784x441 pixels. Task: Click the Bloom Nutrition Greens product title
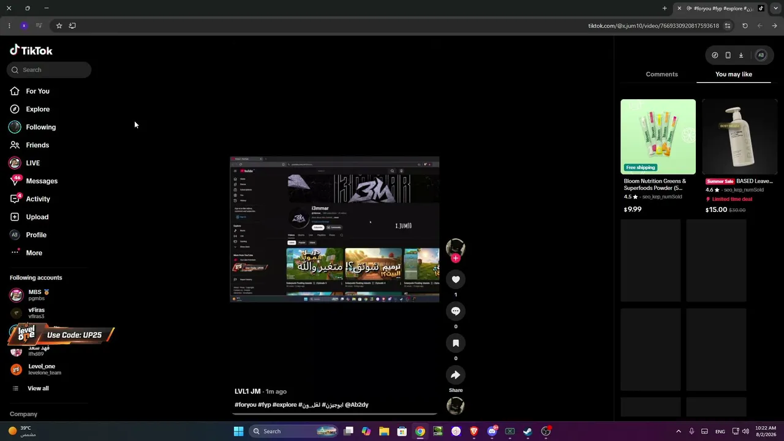655,184
